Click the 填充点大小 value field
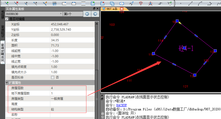 tap(72, 72)
